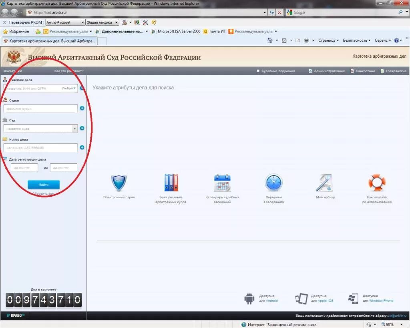Add another case number with plus icon
This screenshot has width=410, height=328.
pyautogui.click(x=82, y=147)
